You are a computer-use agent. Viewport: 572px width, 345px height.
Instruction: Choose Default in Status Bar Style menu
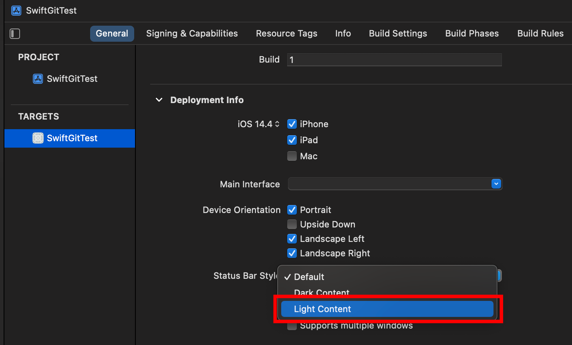pos(387,277)
